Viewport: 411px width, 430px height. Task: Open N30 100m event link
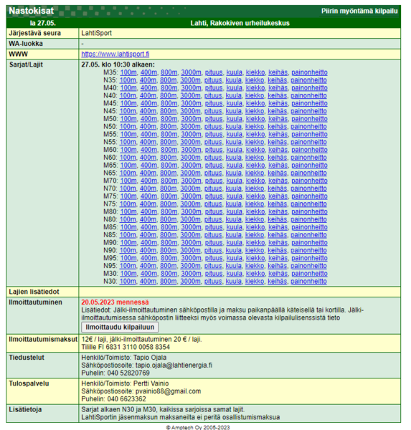tap(128, 281)
